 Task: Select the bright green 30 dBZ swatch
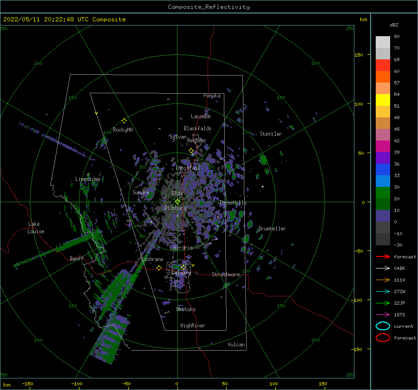coord(383,192)
